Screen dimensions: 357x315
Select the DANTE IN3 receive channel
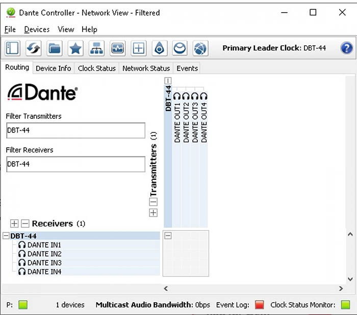(x=44, y=263)
